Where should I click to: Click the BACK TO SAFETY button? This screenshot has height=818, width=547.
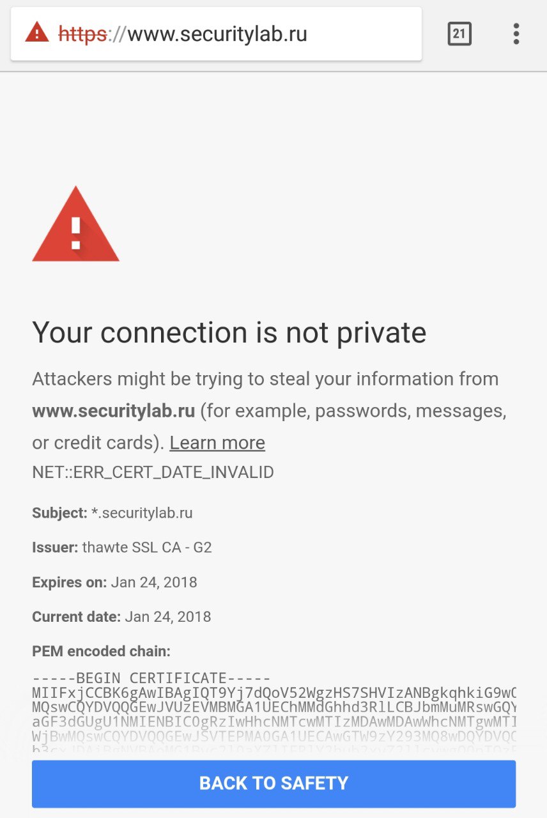coord(273,783)
